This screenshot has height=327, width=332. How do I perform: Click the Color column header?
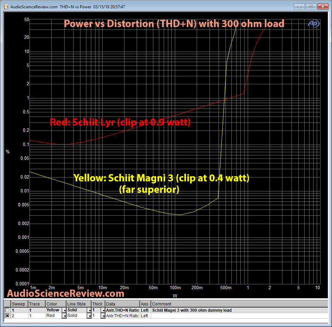point(56,304)
